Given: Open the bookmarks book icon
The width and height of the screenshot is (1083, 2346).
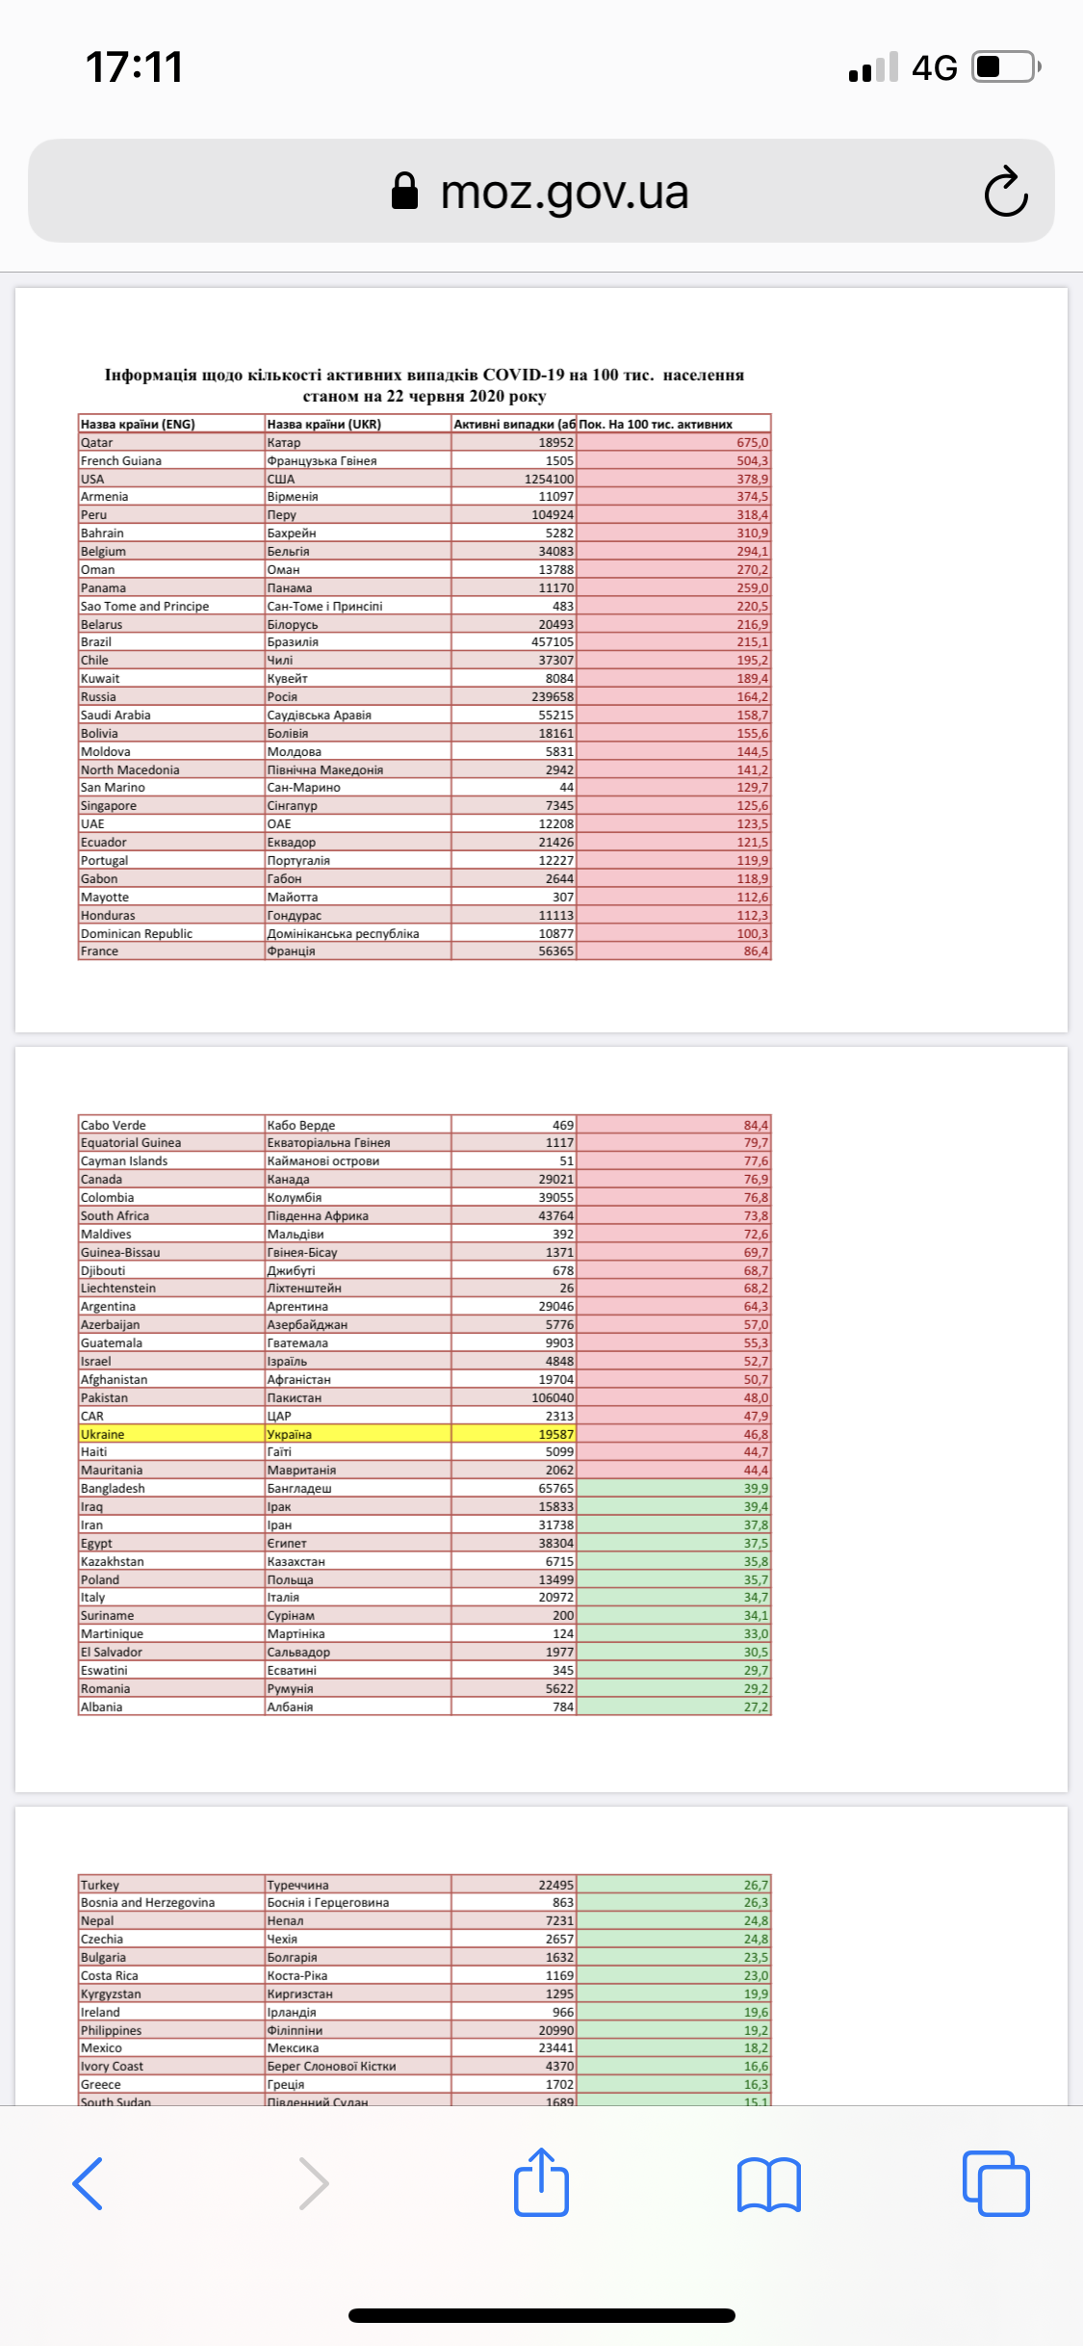Looking at the screenshot, I should tap(768, 2184).
